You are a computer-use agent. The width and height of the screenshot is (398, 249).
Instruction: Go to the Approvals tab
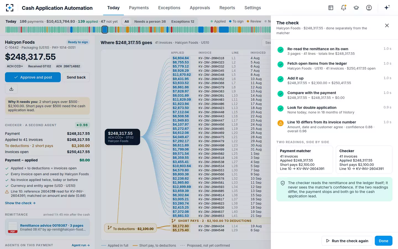(x=200, y=8)
